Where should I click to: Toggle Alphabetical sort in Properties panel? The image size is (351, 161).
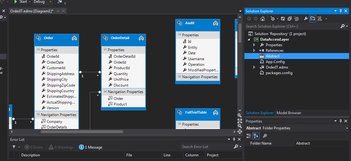[256, 136]
